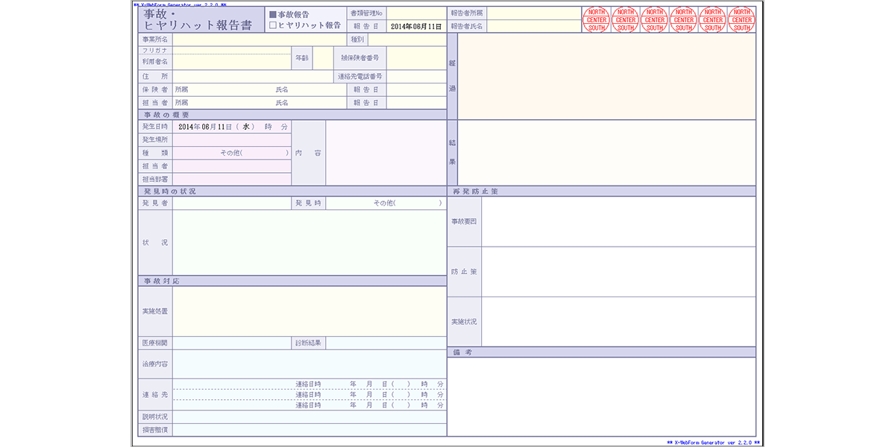895x447 pixels.
Task: Uncheck the 事故報告 checkbox
Action: click(x=273, y=14)
